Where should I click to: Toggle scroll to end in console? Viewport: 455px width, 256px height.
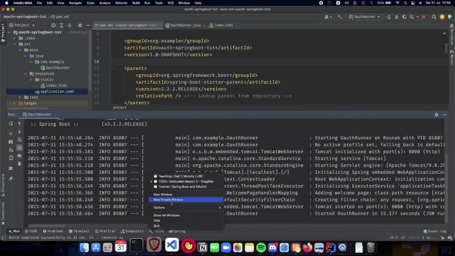click(19, 148)
